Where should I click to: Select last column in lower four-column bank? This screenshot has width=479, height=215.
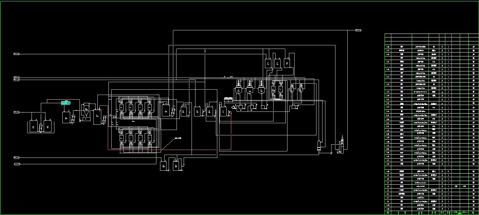tap(150, 138)
